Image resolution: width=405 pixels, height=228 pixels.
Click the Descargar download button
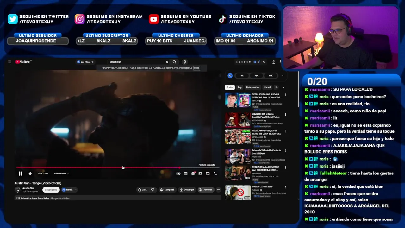tap(187, 190)
